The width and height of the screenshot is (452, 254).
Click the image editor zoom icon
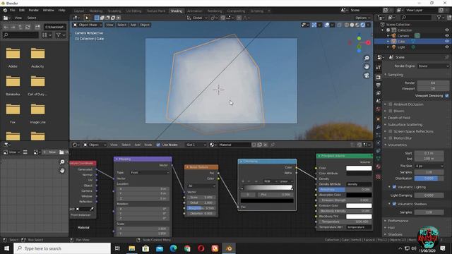point(62,162)
